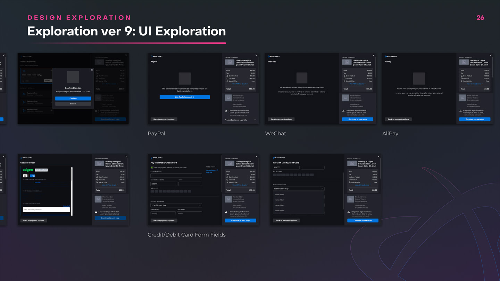Click the external link icon on the Link PayPal button
The width and height of the screenshot is (500, 281).
click(x=193, y=97)
